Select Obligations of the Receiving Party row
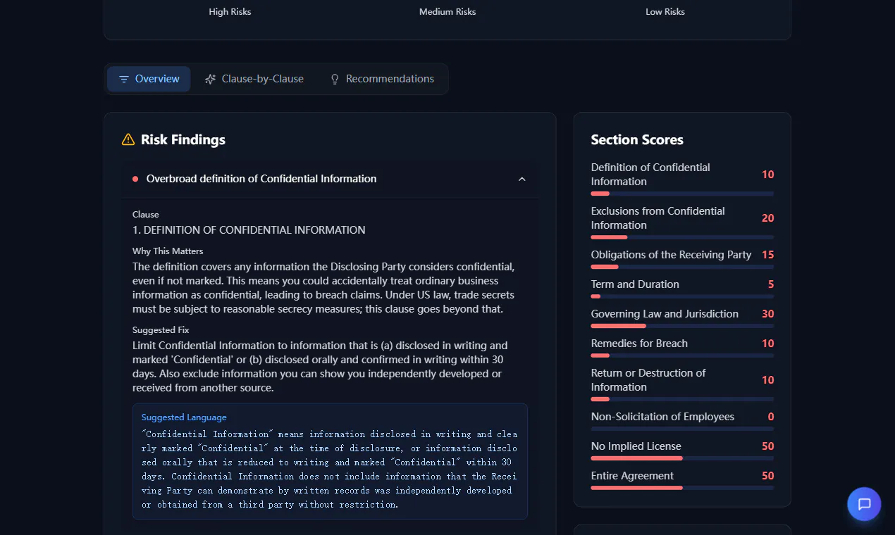The height and width of the screenshot is (535, 895). pos(682,258)
